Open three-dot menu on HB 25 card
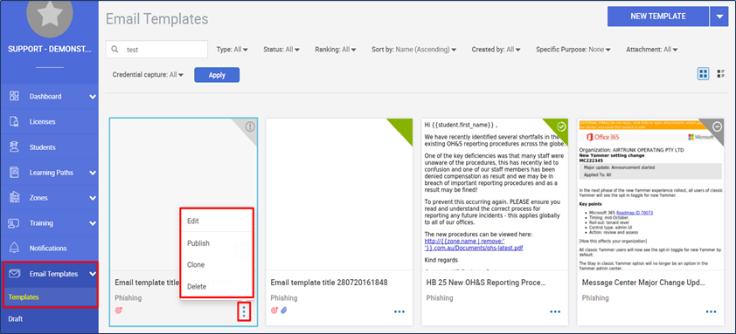 coord(555,311)
